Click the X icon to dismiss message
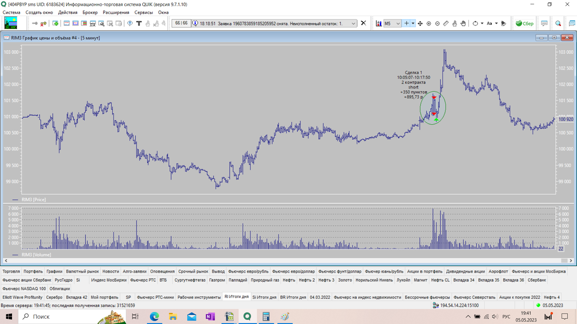The width and height of the screenshot is (577, 324). point(363,23)
